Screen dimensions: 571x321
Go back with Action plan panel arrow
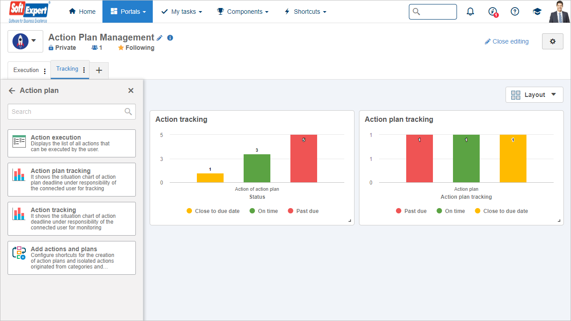12,91
